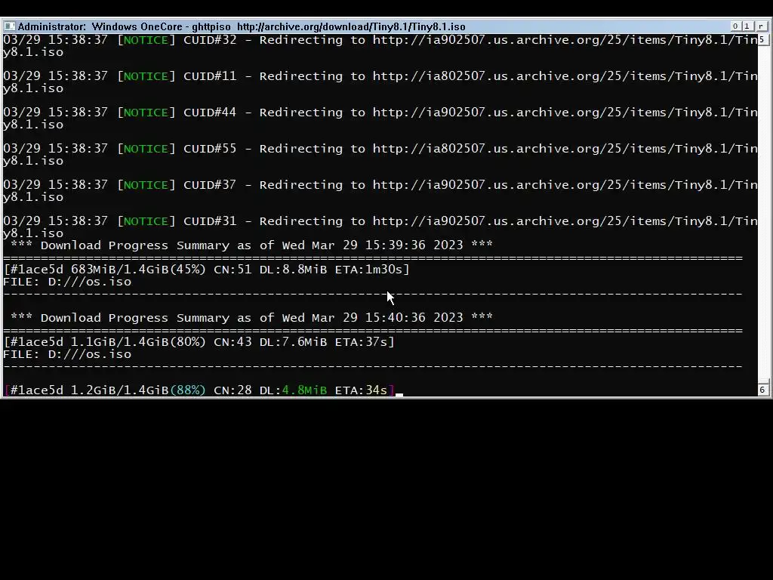Open the console window system menu icon

(x=9, y=26)
